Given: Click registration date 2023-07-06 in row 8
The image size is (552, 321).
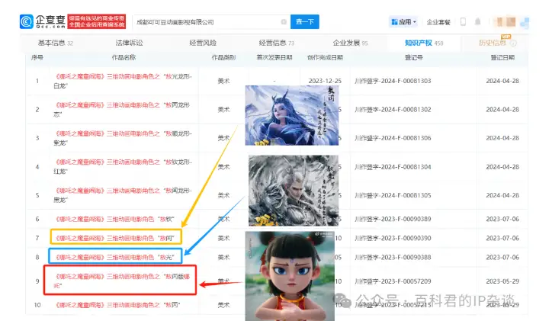Looking at the screenshot, I should [x=502, y=257].
